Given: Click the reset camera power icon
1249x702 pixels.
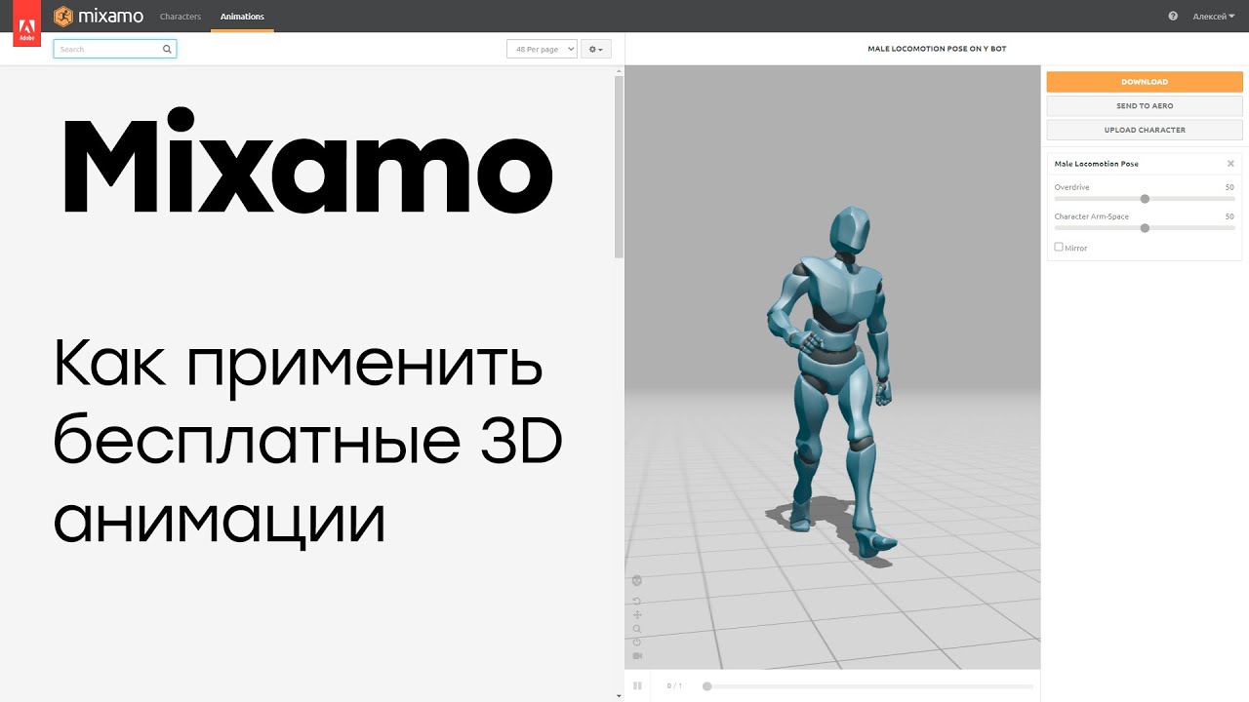Looking at the screenshot, I should (637, 643).
